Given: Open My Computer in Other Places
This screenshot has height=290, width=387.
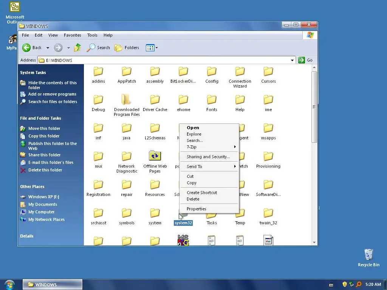Looking at the screenshot, I should [41, 212].
